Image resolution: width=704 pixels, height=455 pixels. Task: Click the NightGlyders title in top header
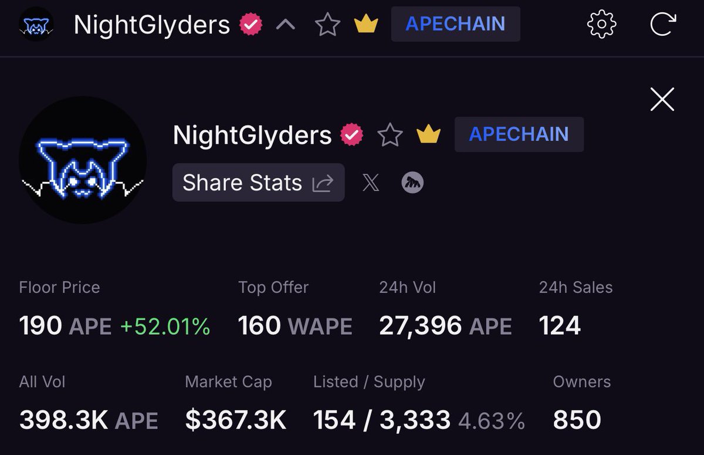pos(152,25)
